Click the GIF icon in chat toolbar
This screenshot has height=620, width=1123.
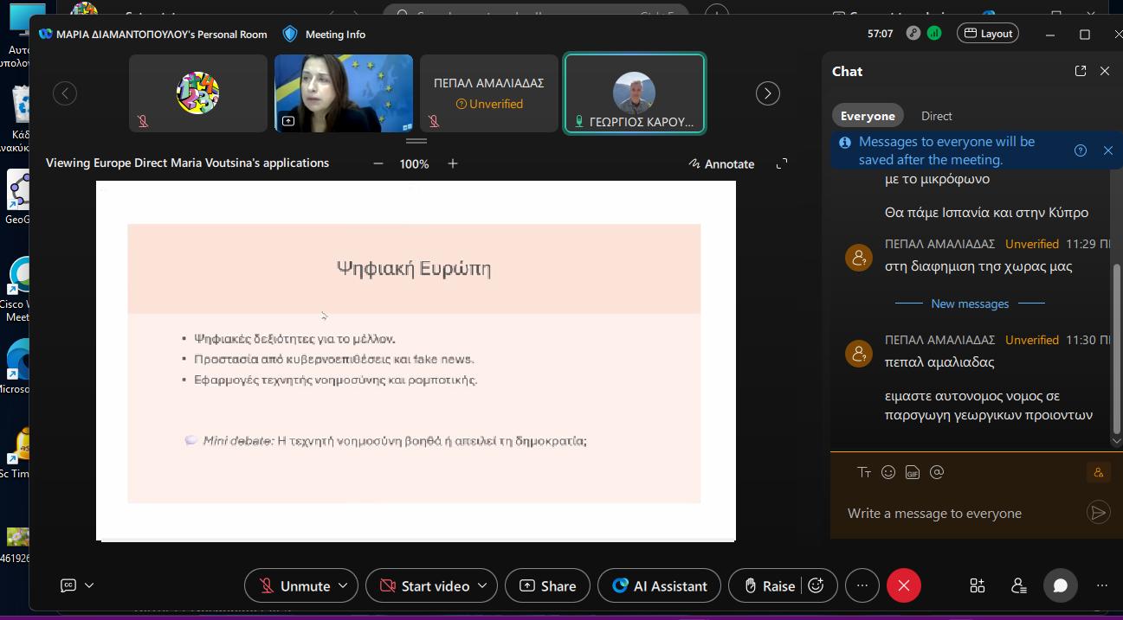pyautogui.click(x=912, y=472)
